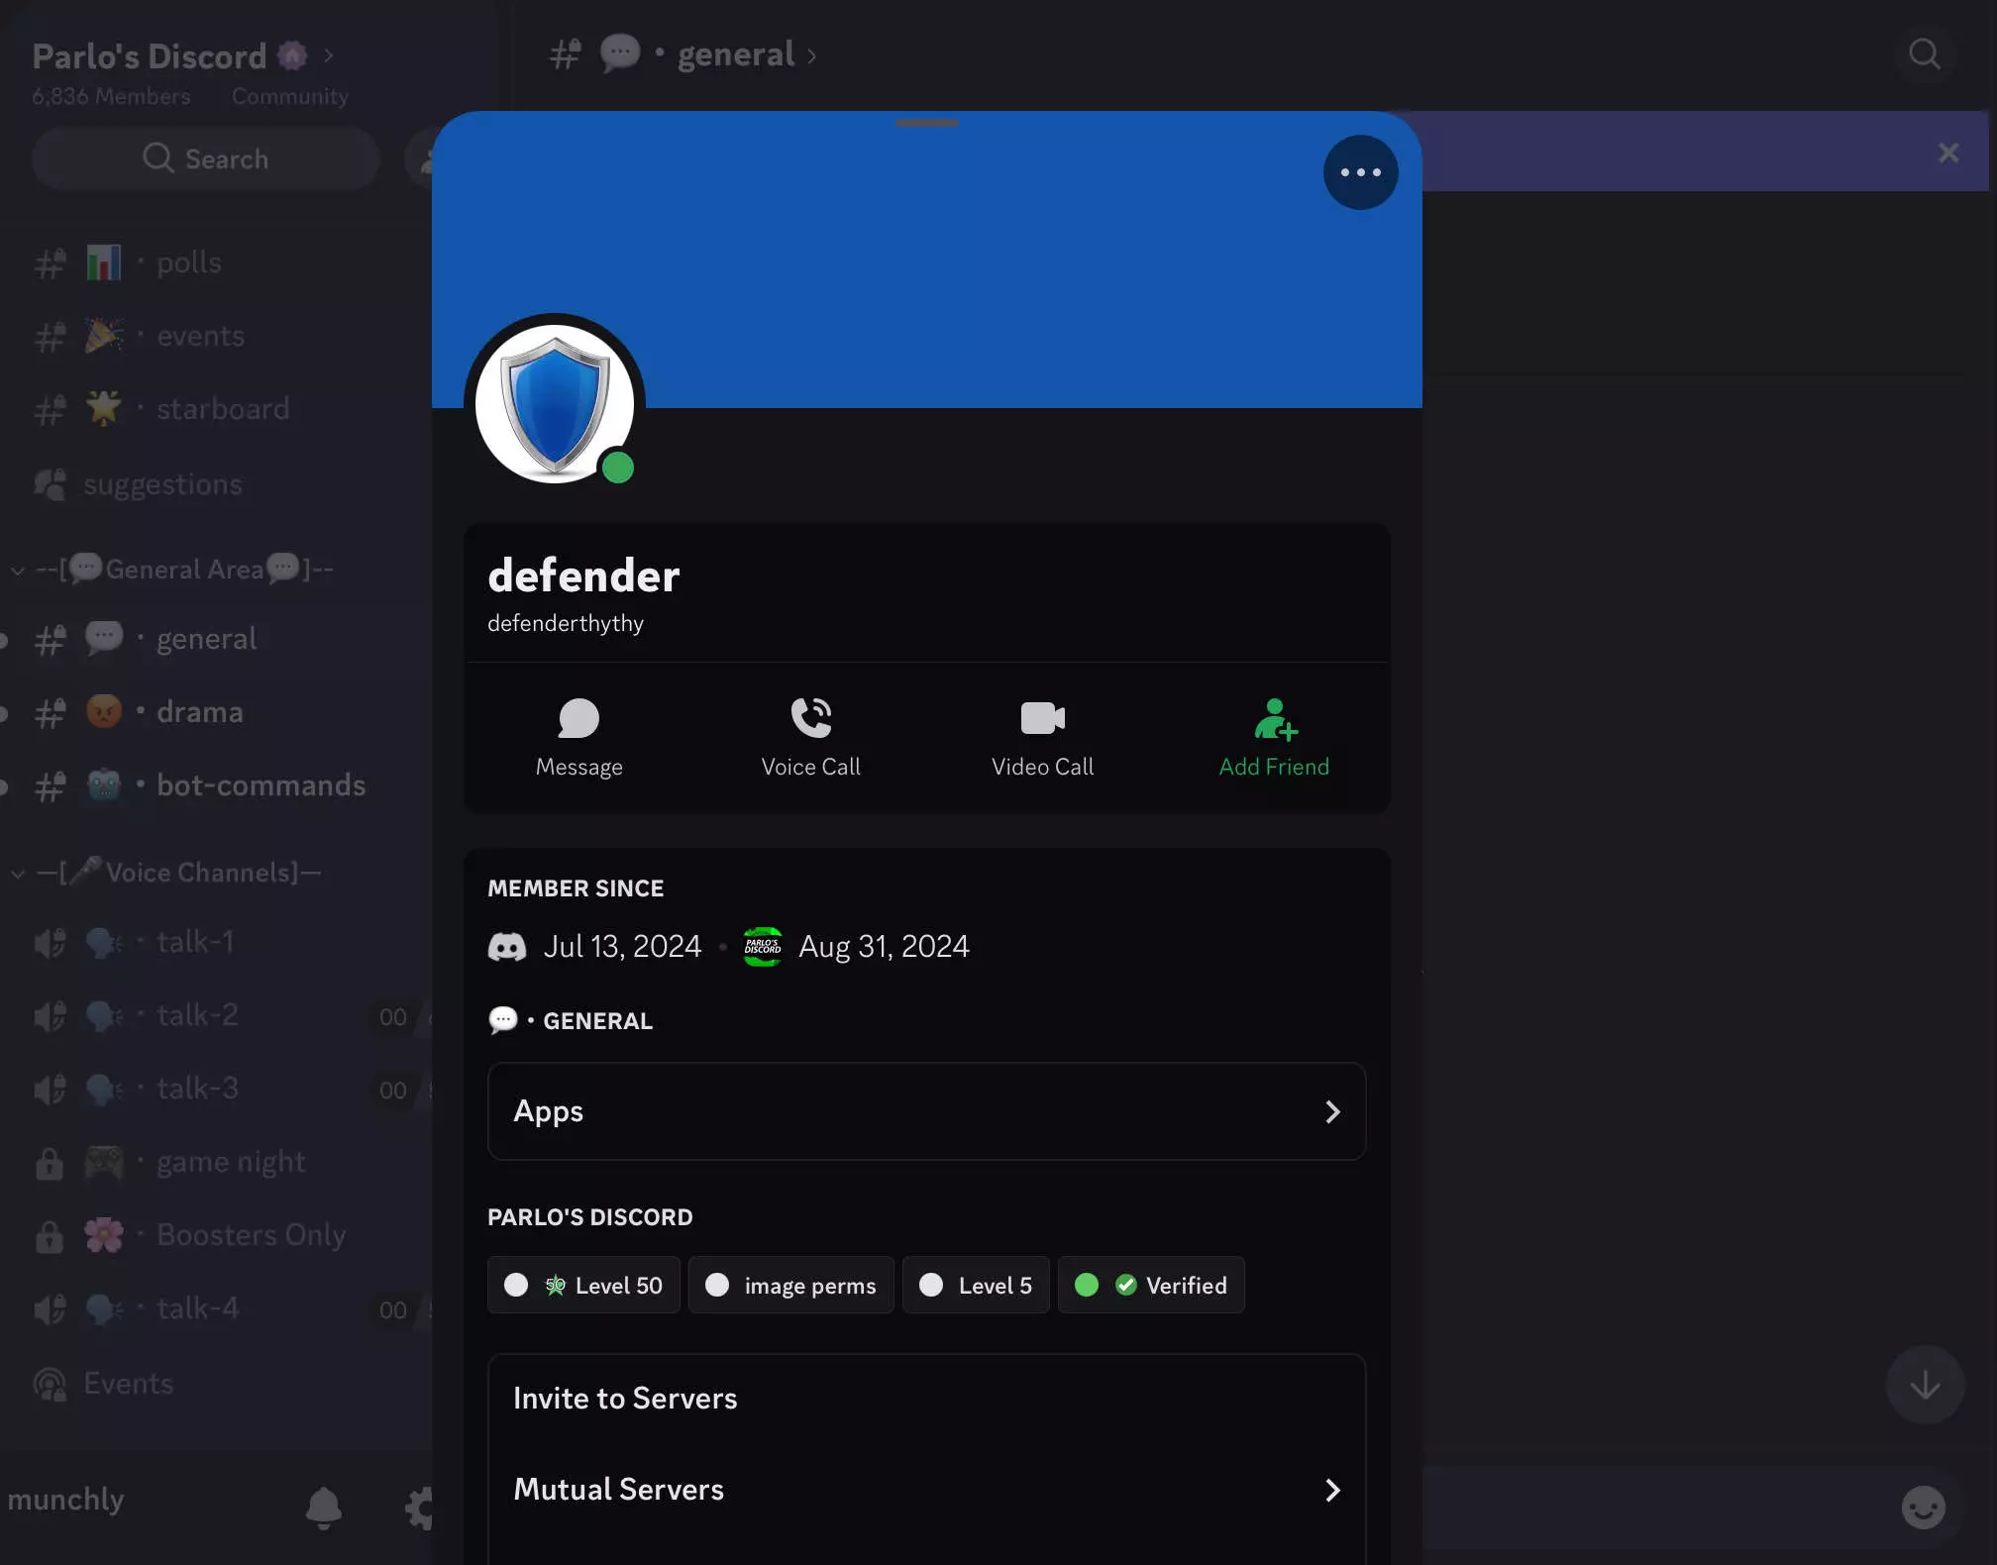Open the notification bell next to munchly
The image size is (1997, 1565).
(x=323, y=1508)
